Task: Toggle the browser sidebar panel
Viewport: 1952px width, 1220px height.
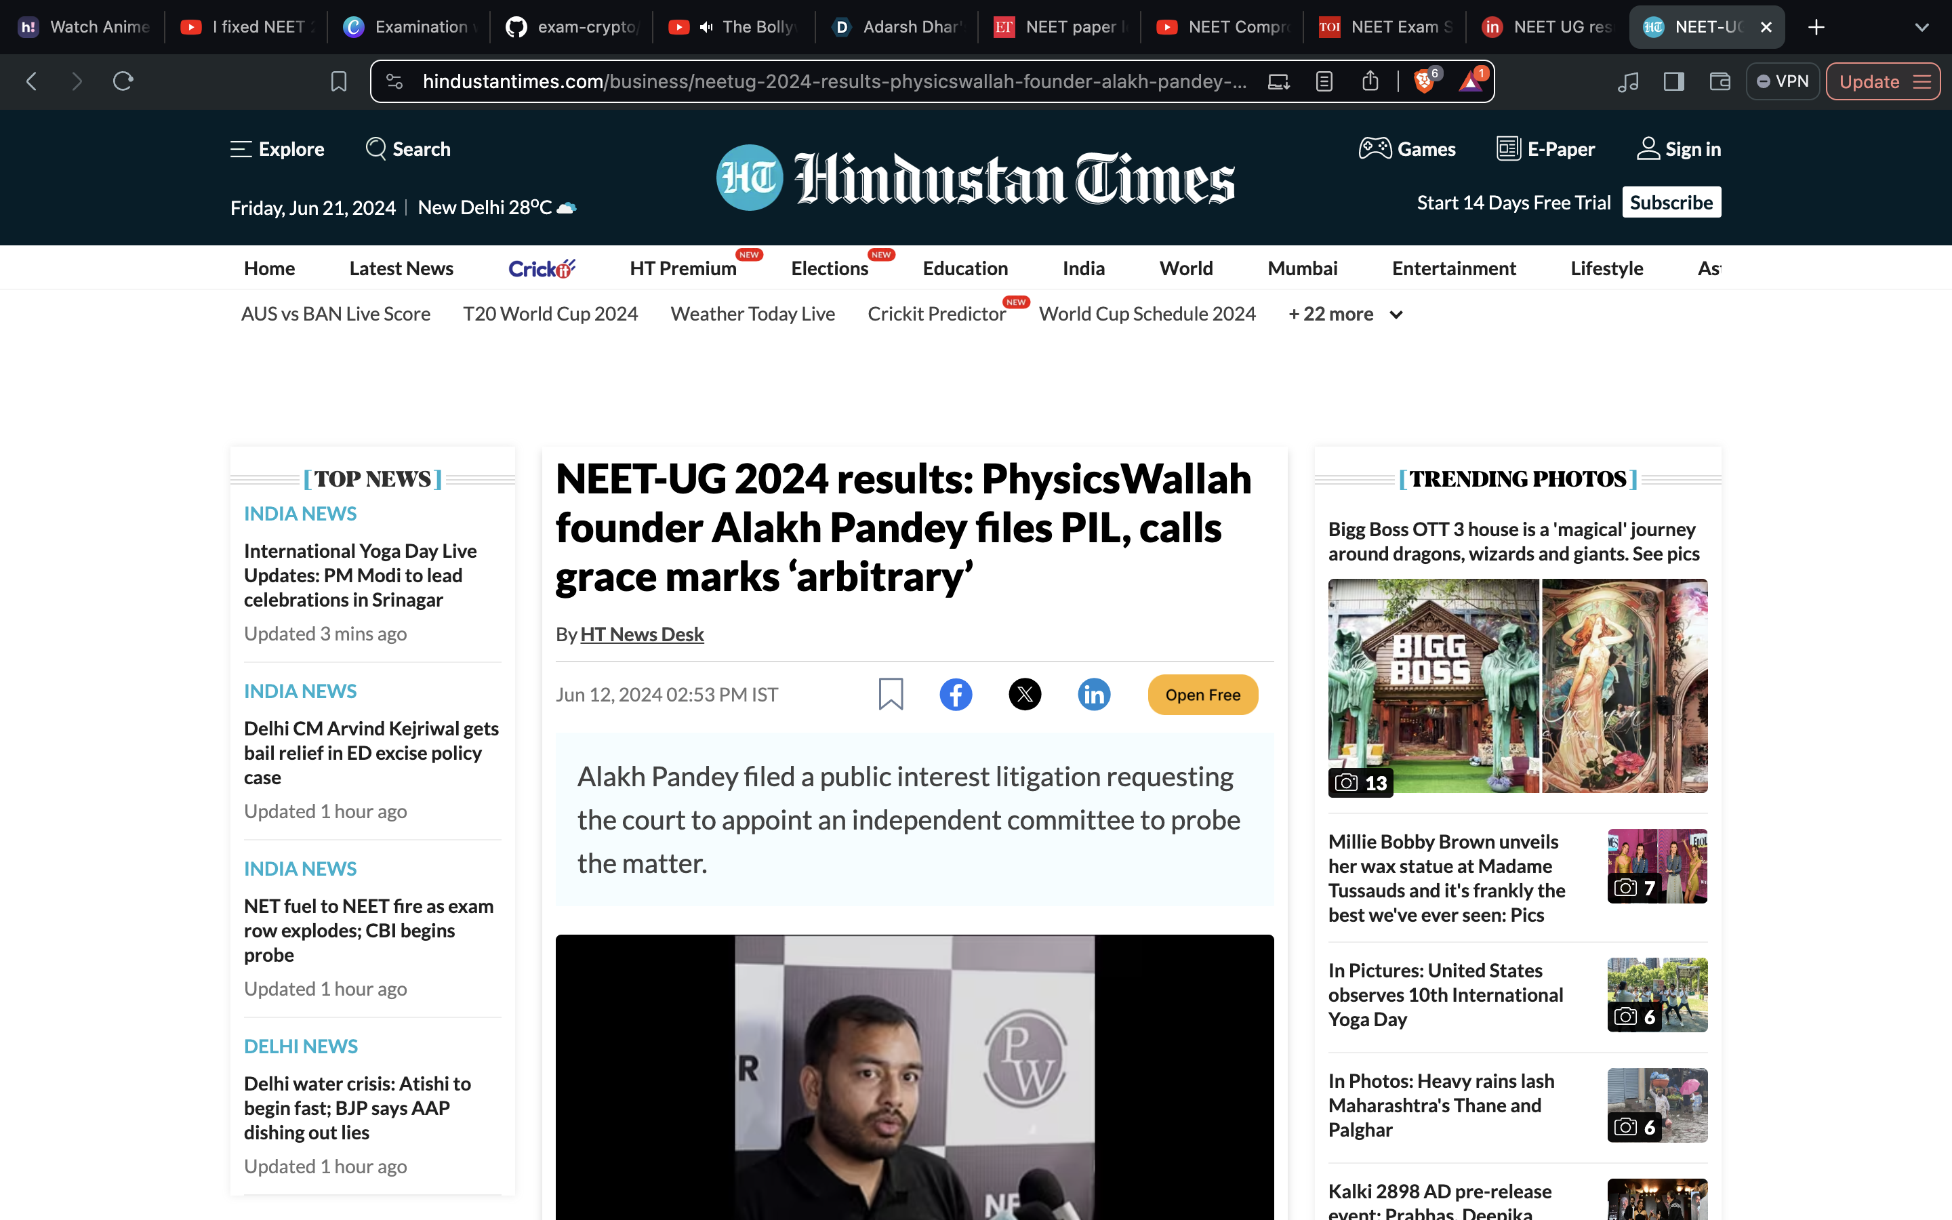Action: click(1673, 81)
